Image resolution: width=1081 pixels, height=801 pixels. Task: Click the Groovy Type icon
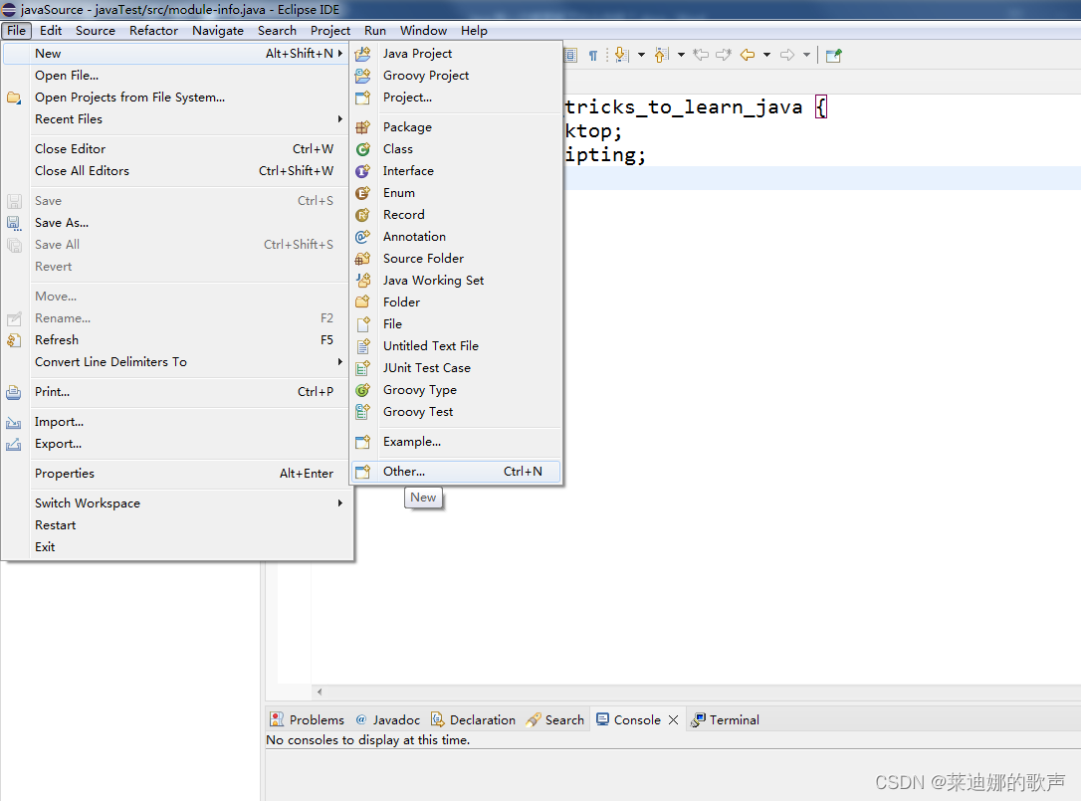coord(362,390)
